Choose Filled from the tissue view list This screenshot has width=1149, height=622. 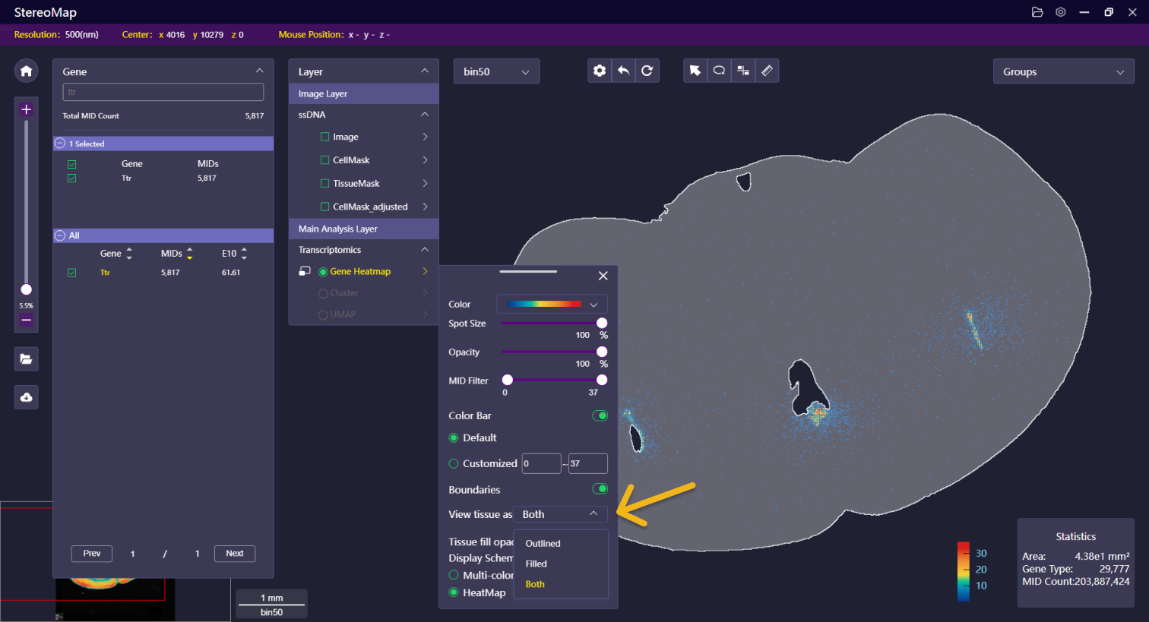click(x=536, y=564)
